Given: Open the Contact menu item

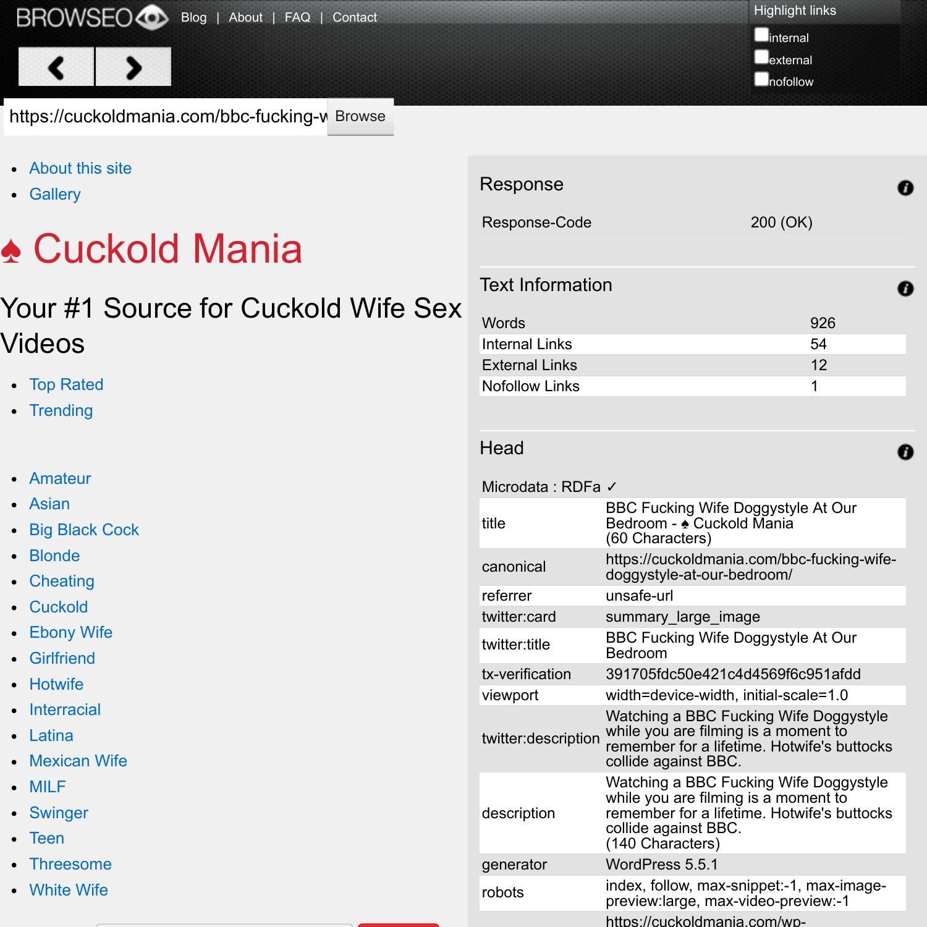Looking at the screenshot, I should tap(354, 17).
